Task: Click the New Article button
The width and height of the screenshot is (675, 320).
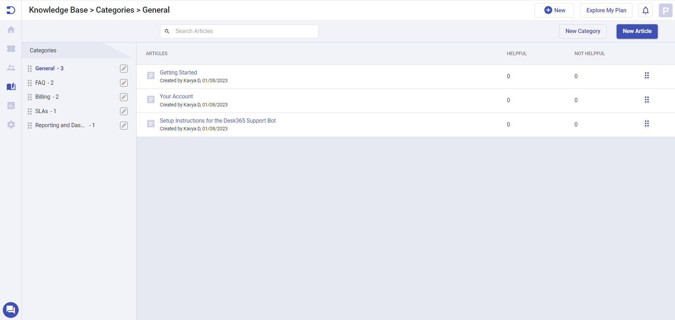Action: [637, 31]
